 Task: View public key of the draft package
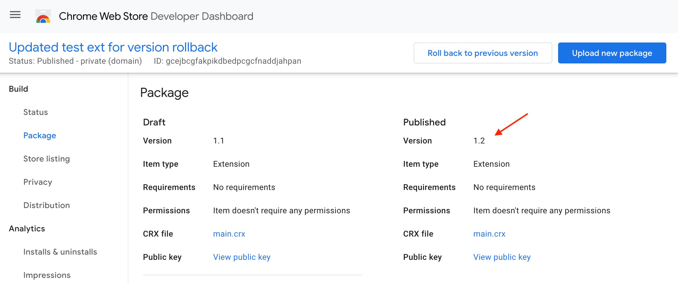click(x=242, y=257)
